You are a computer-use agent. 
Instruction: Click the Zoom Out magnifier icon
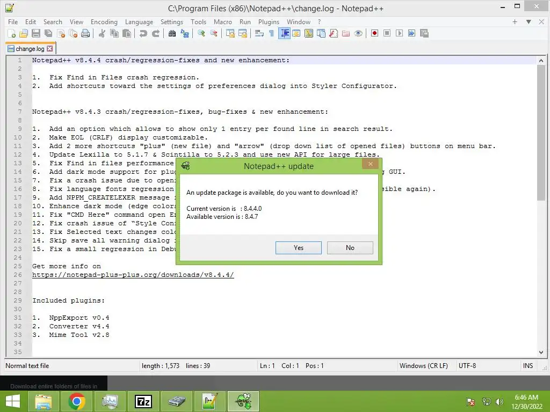pyautogui.click(x=213, y=33)
